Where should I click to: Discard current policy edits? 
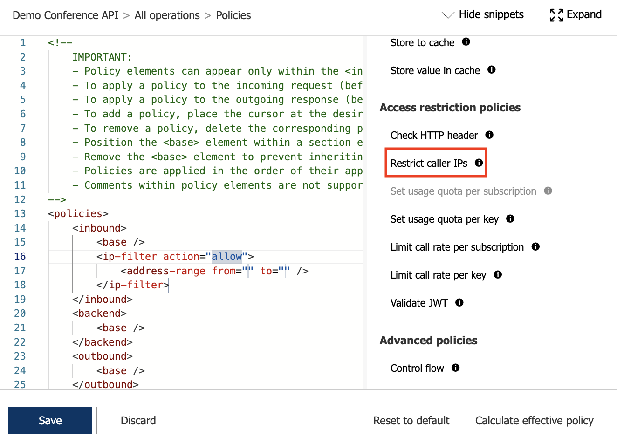pyautogui.click(x=138, y=420)
